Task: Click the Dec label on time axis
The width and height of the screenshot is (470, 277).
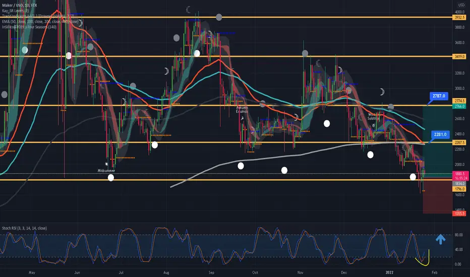Action: point(344,272)
